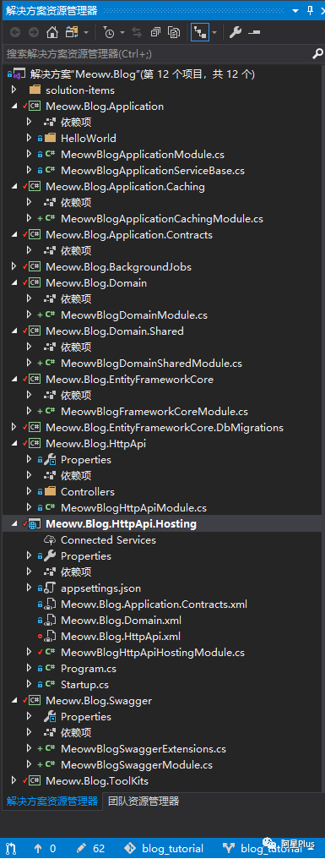
Task: Collapse Meowv.Blog.EntityFrameworkCore project
Action: [15, 379]
